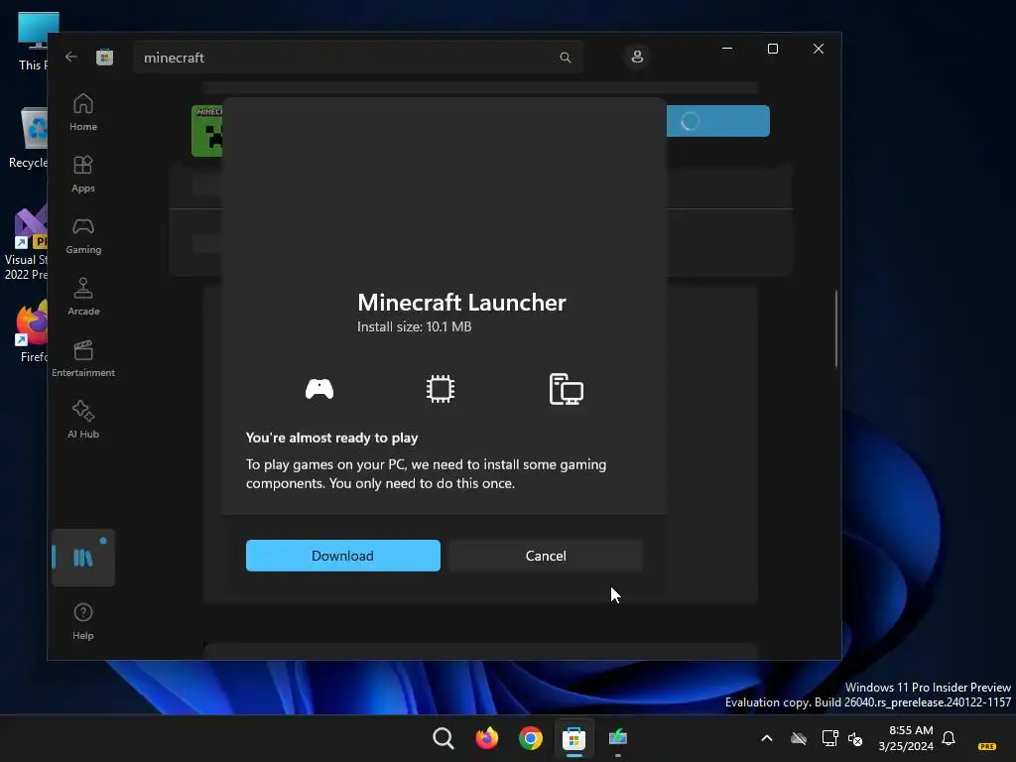The width and height of the screenshot is (1016, 762).
Task: Open Windows taskbar Search
Action: tap(444, 738)
